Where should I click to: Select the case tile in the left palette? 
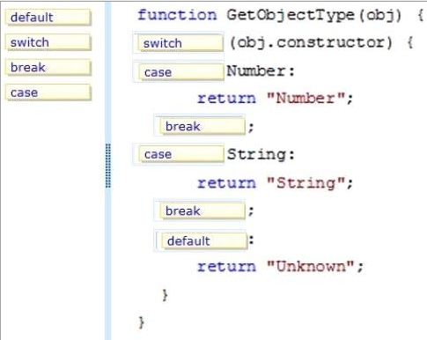click(48, 92)
